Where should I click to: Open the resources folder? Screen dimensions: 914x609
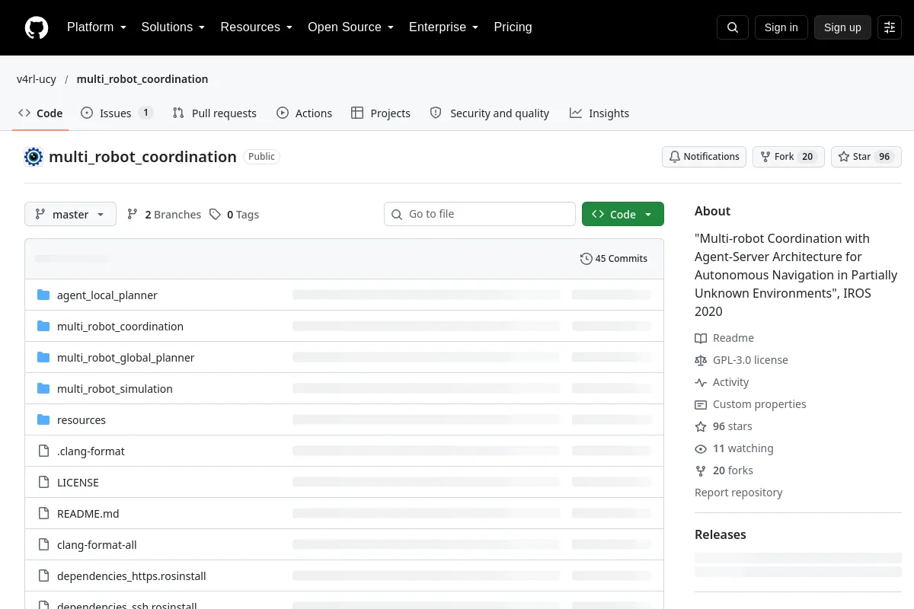[81, 420]
